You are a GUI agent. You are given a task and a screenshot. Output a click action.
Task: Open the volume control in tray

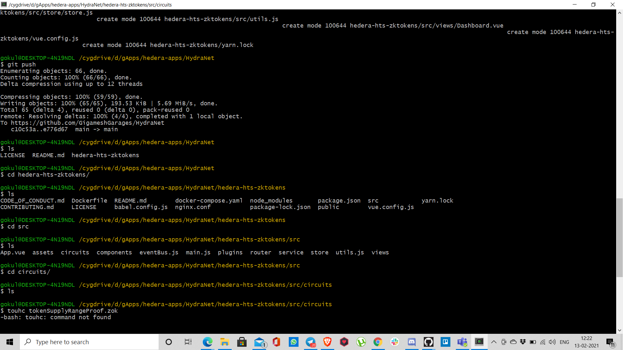pyautogui.click(x=552, y=342)
